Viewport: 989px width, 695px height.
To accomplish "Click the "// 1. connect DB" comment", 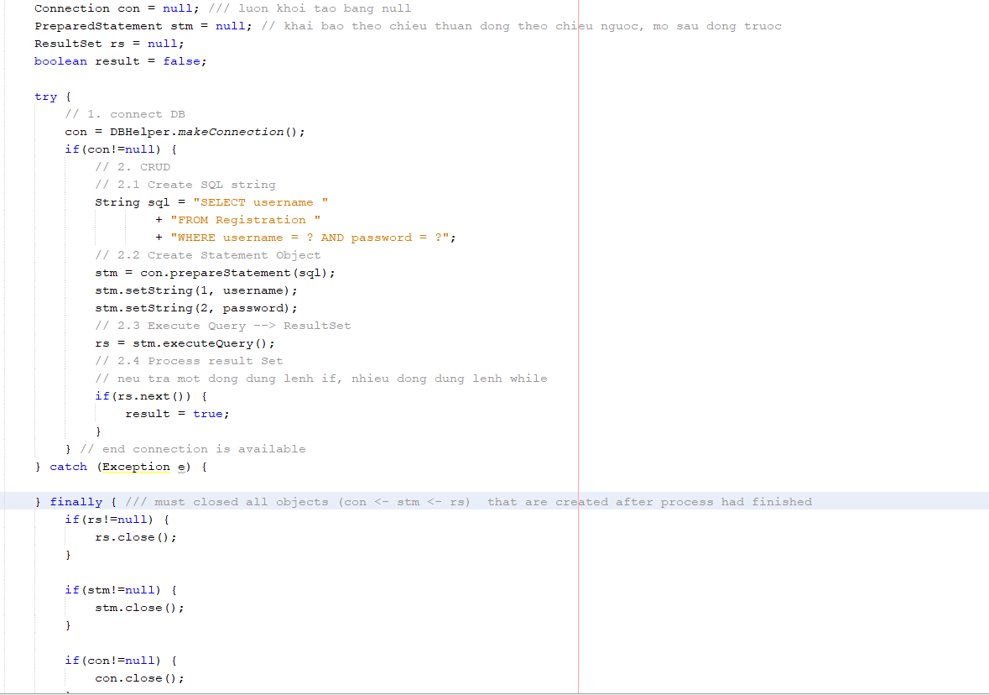I will 125,114.
